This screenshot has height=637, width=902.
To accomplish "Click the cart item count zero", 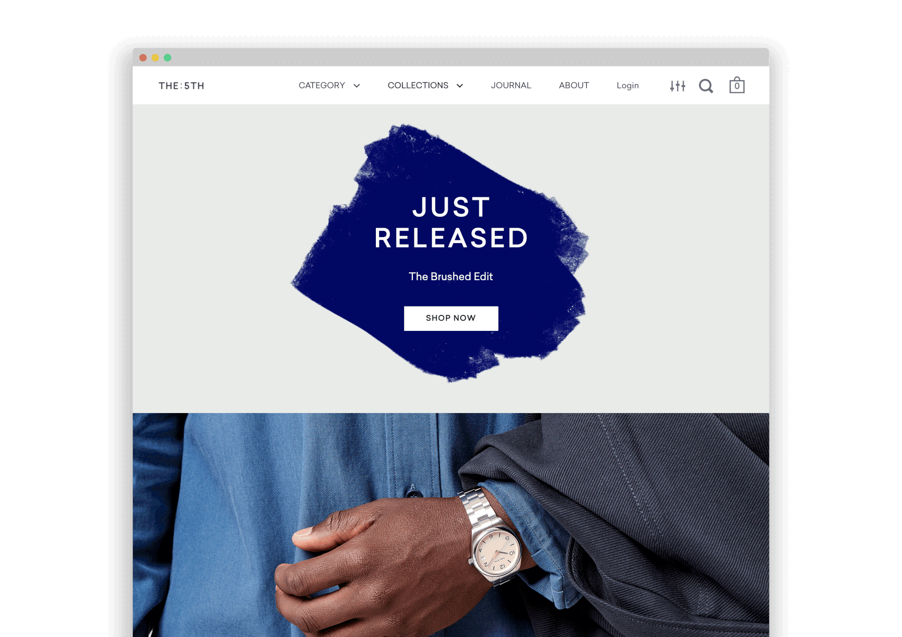I will pyautogui.click(x=737, y=86).
